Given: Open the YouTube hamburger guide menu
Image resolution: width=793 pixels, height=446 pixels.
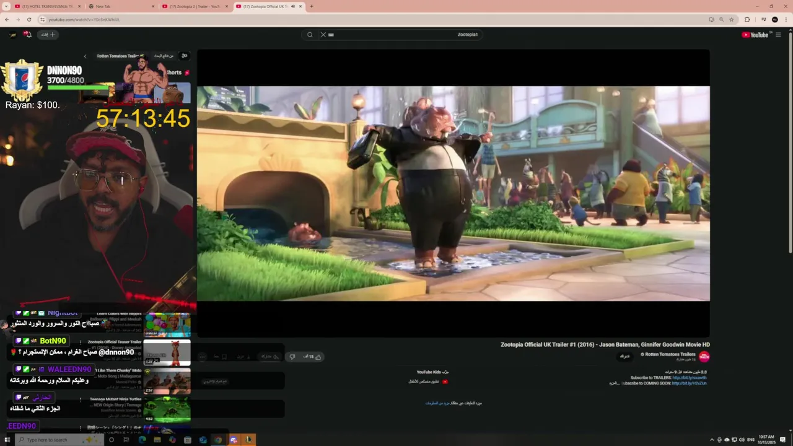Looking at the screenshot, I should coord(778,35).
